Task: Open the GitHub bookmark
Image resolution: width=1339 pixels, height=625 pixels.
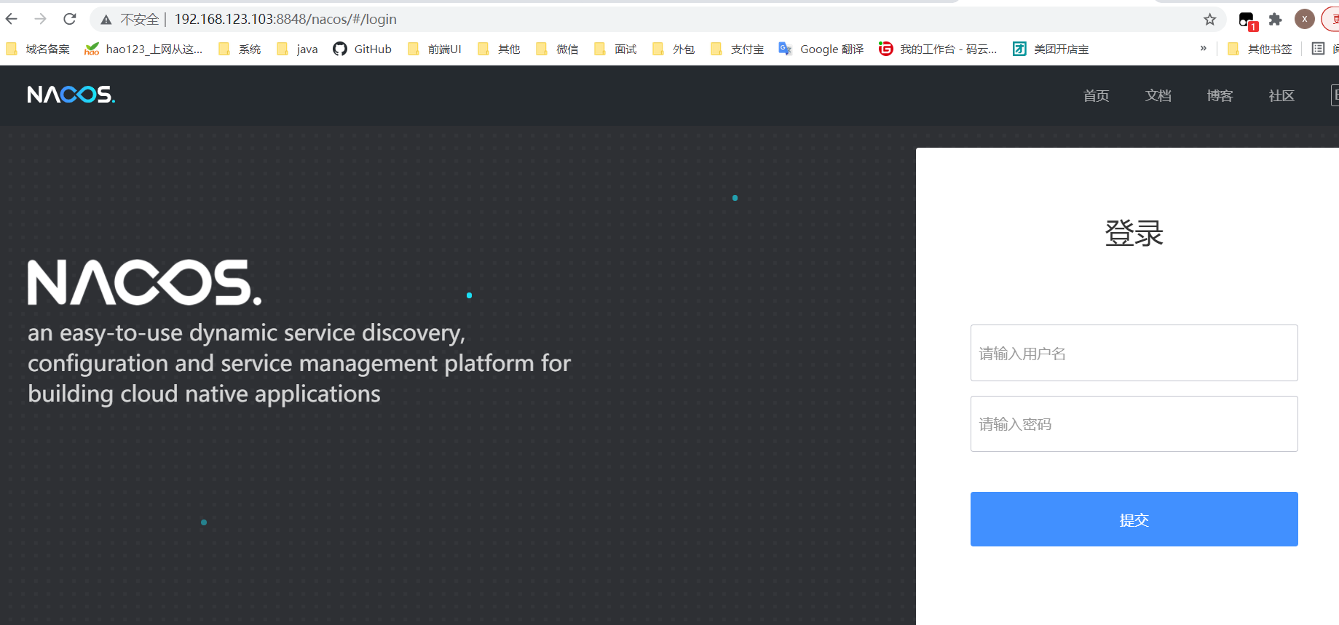Action: pyautogui.click(x=362, y=49)
